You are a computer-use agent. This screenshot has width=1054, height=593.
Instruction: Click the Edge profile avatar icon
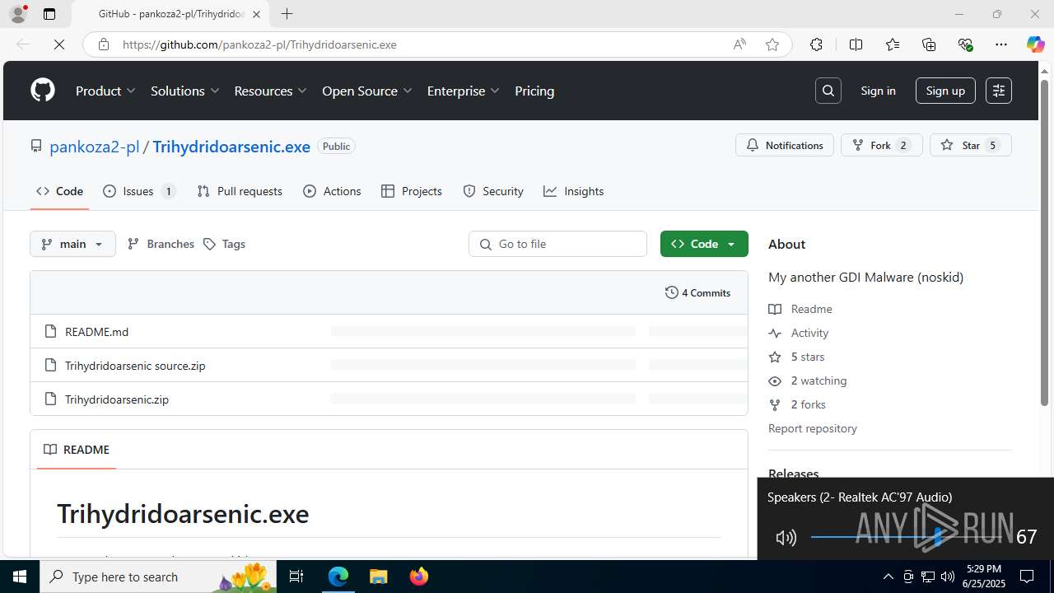(18, 14)
